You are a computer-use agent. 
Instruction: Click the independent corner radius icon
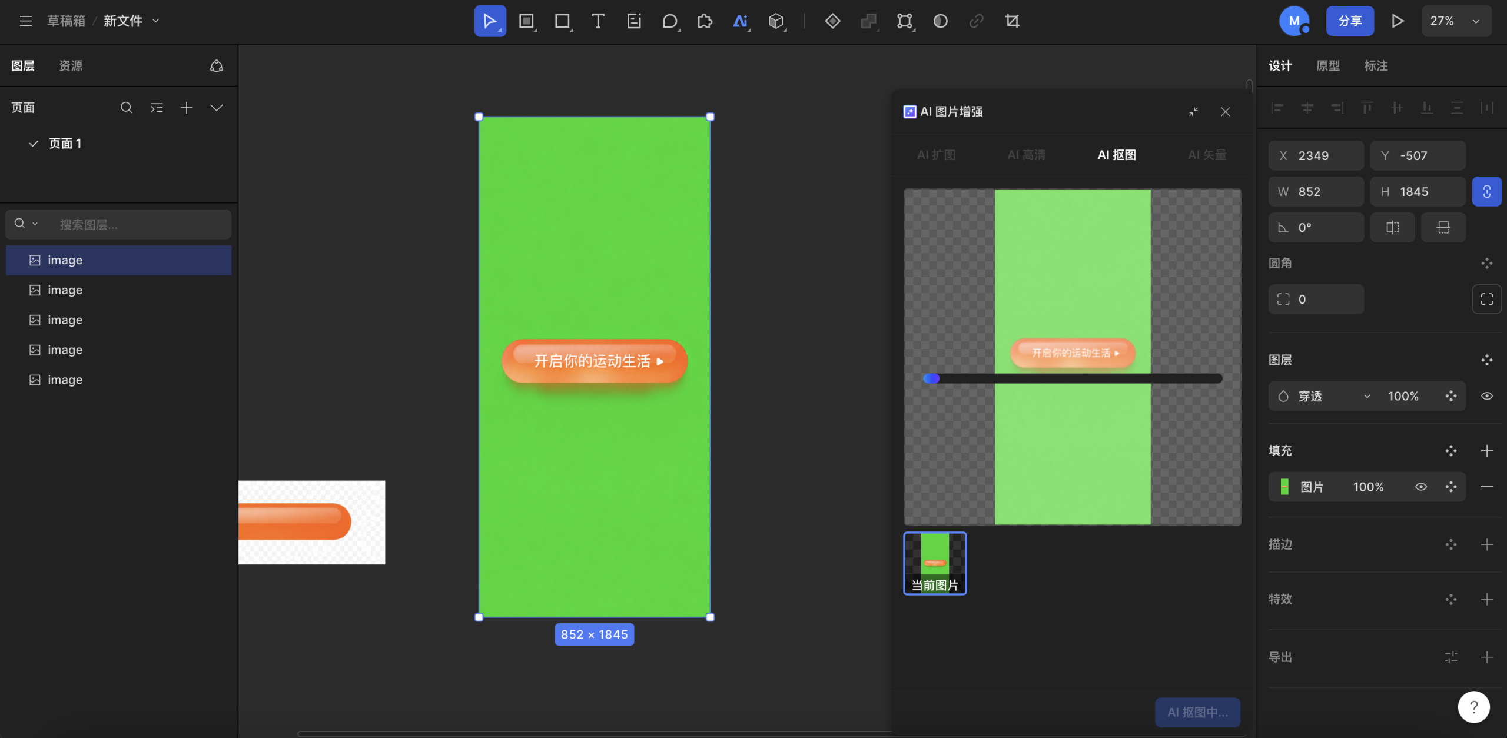pyautogui.click(x=1486, y=299)
